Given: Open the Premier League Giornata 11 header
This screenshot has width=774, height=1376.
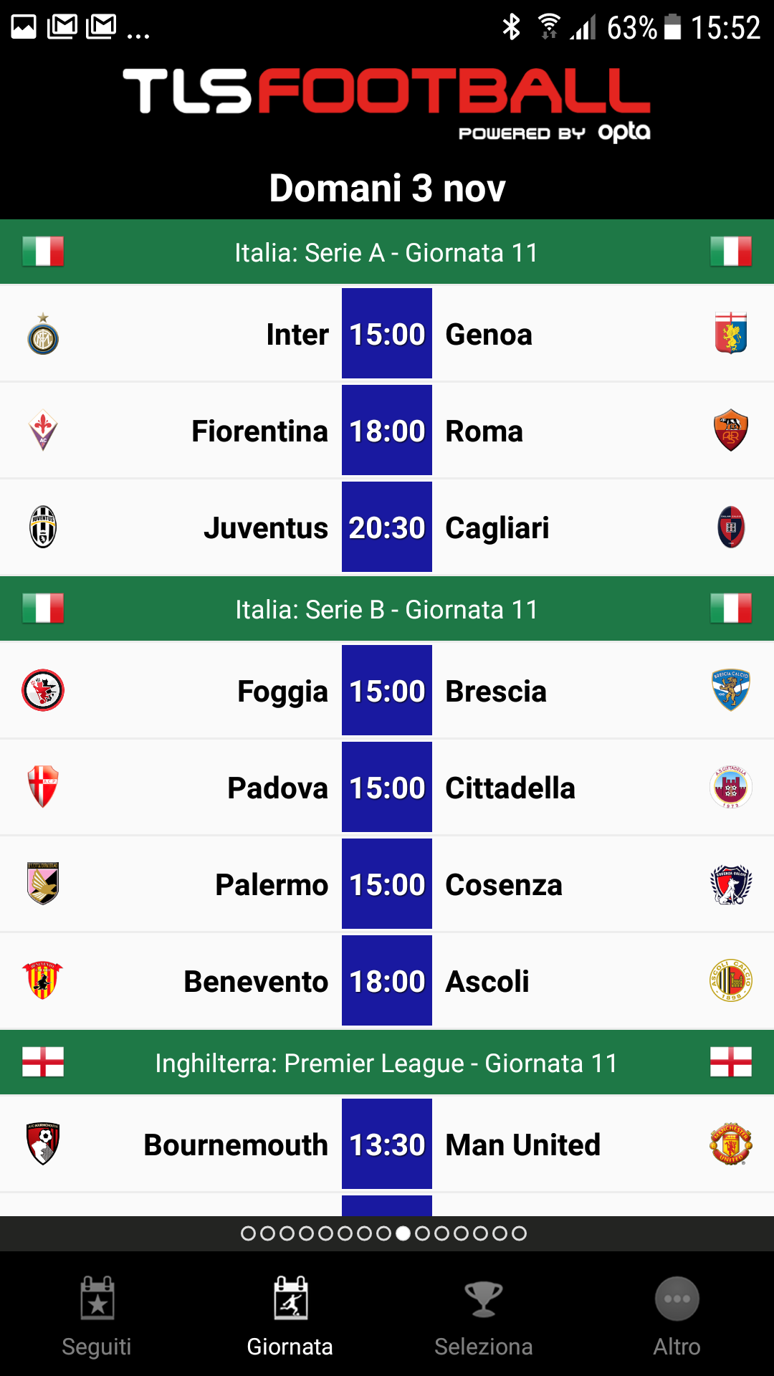Looking at the screenshot, I should 387,1063.
